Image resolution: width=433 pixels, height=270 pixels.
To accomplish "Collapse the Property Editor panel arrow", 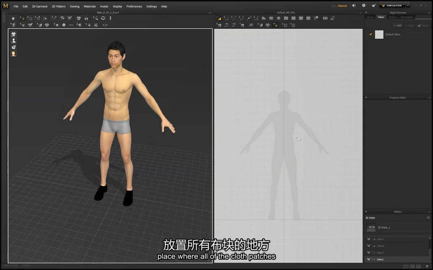I will (366, 98).
